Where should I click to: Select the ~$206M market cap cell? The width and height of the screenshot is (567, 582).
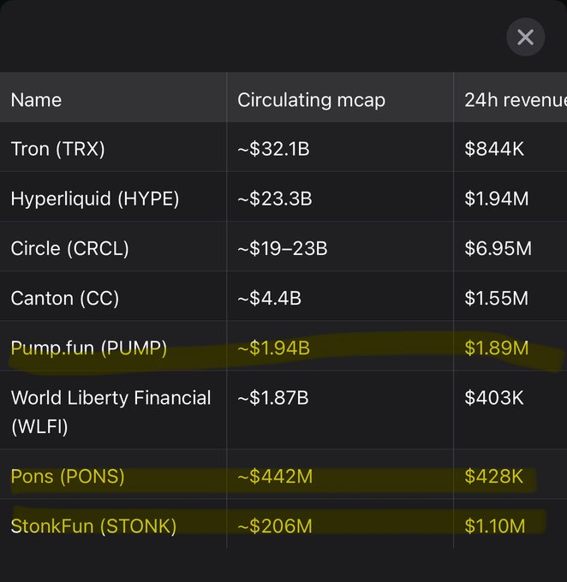[x=340, y=524]
